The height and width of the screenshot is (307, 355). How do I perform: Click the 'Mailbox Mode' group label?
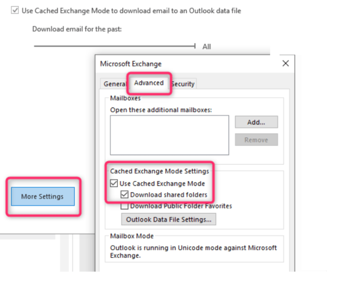(132, 236)
